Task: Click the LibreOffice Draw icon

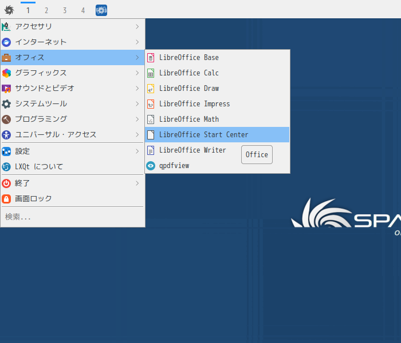Action: point(151,89)
